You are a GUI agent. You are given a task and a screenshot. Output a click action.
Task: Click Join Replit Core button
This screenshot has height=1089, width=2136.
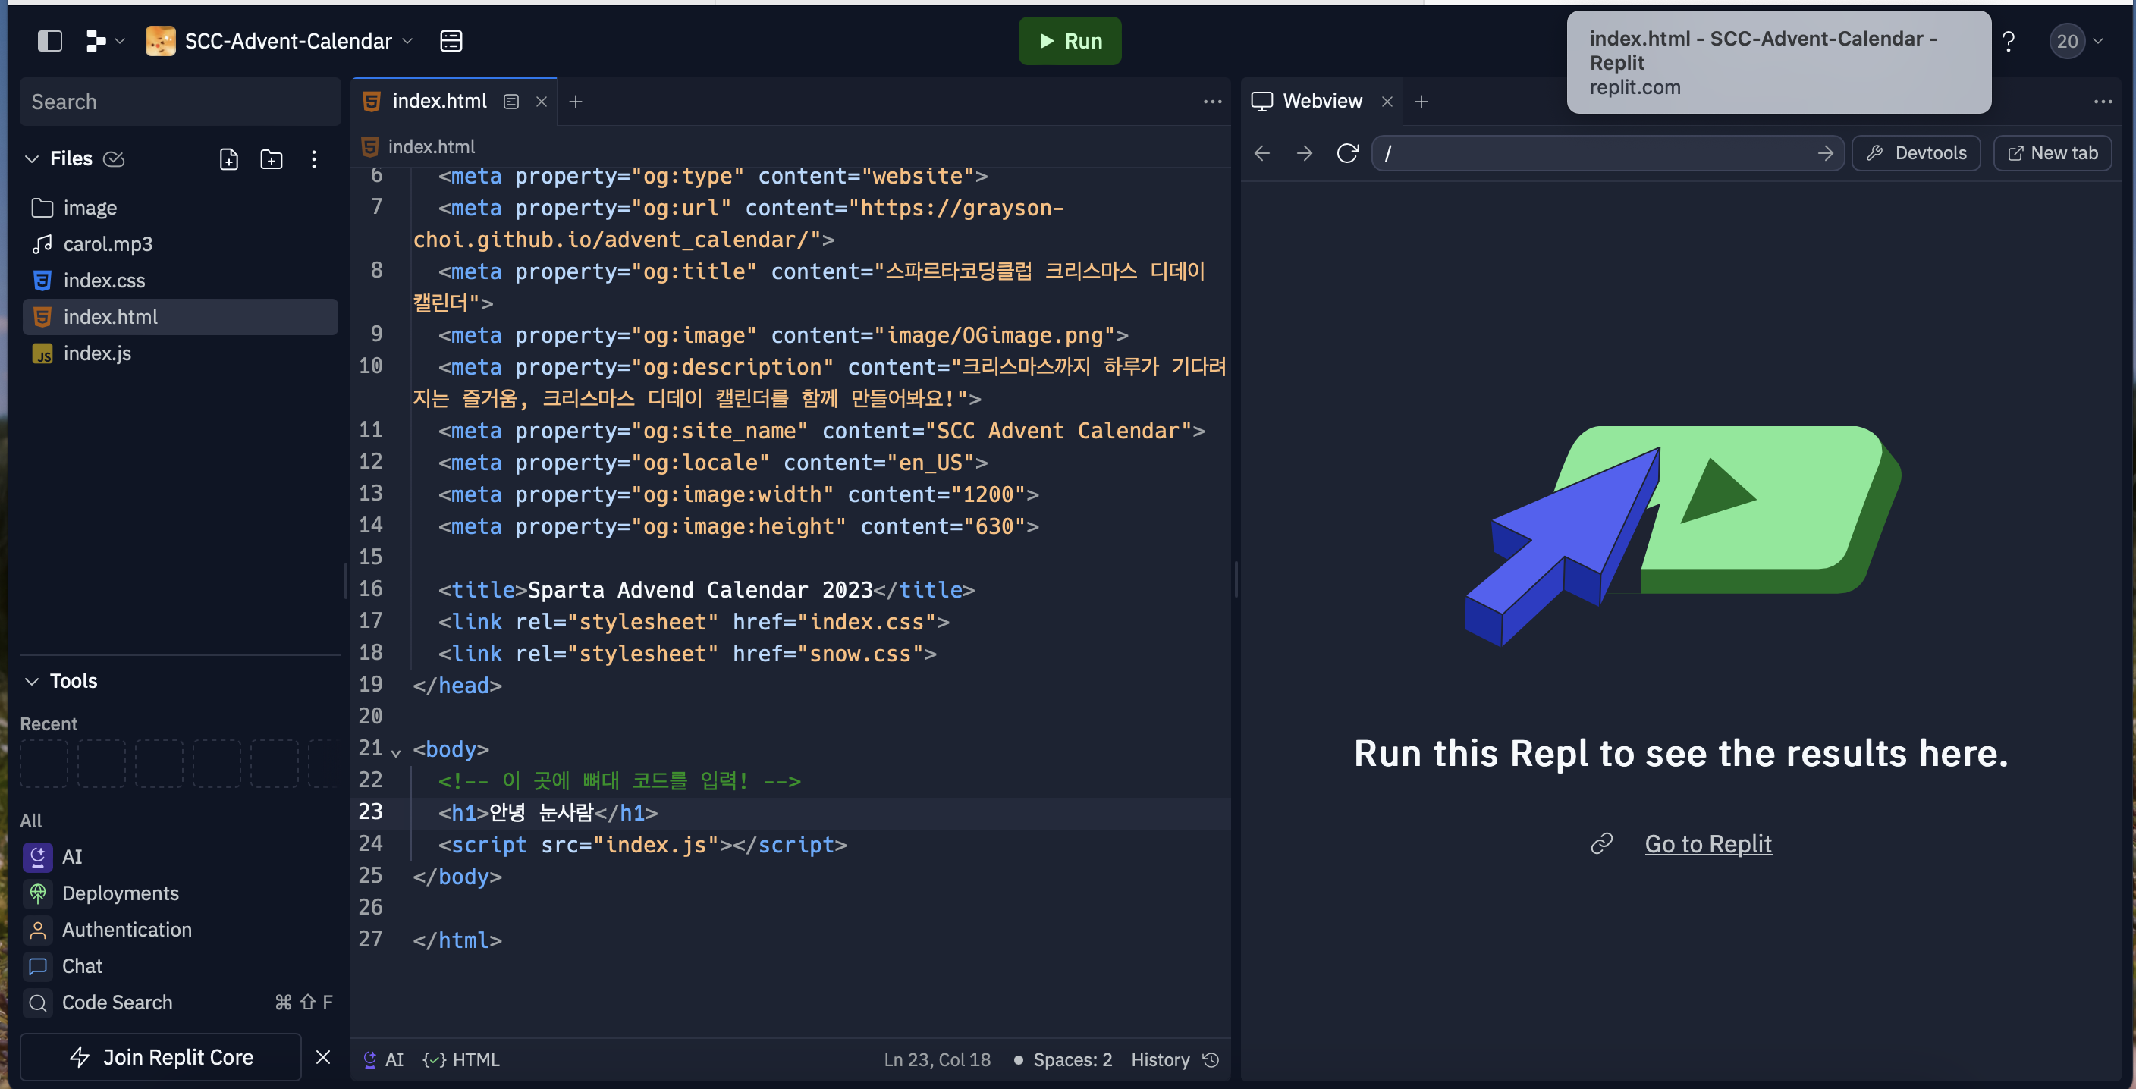click(x=161, y=1056)
